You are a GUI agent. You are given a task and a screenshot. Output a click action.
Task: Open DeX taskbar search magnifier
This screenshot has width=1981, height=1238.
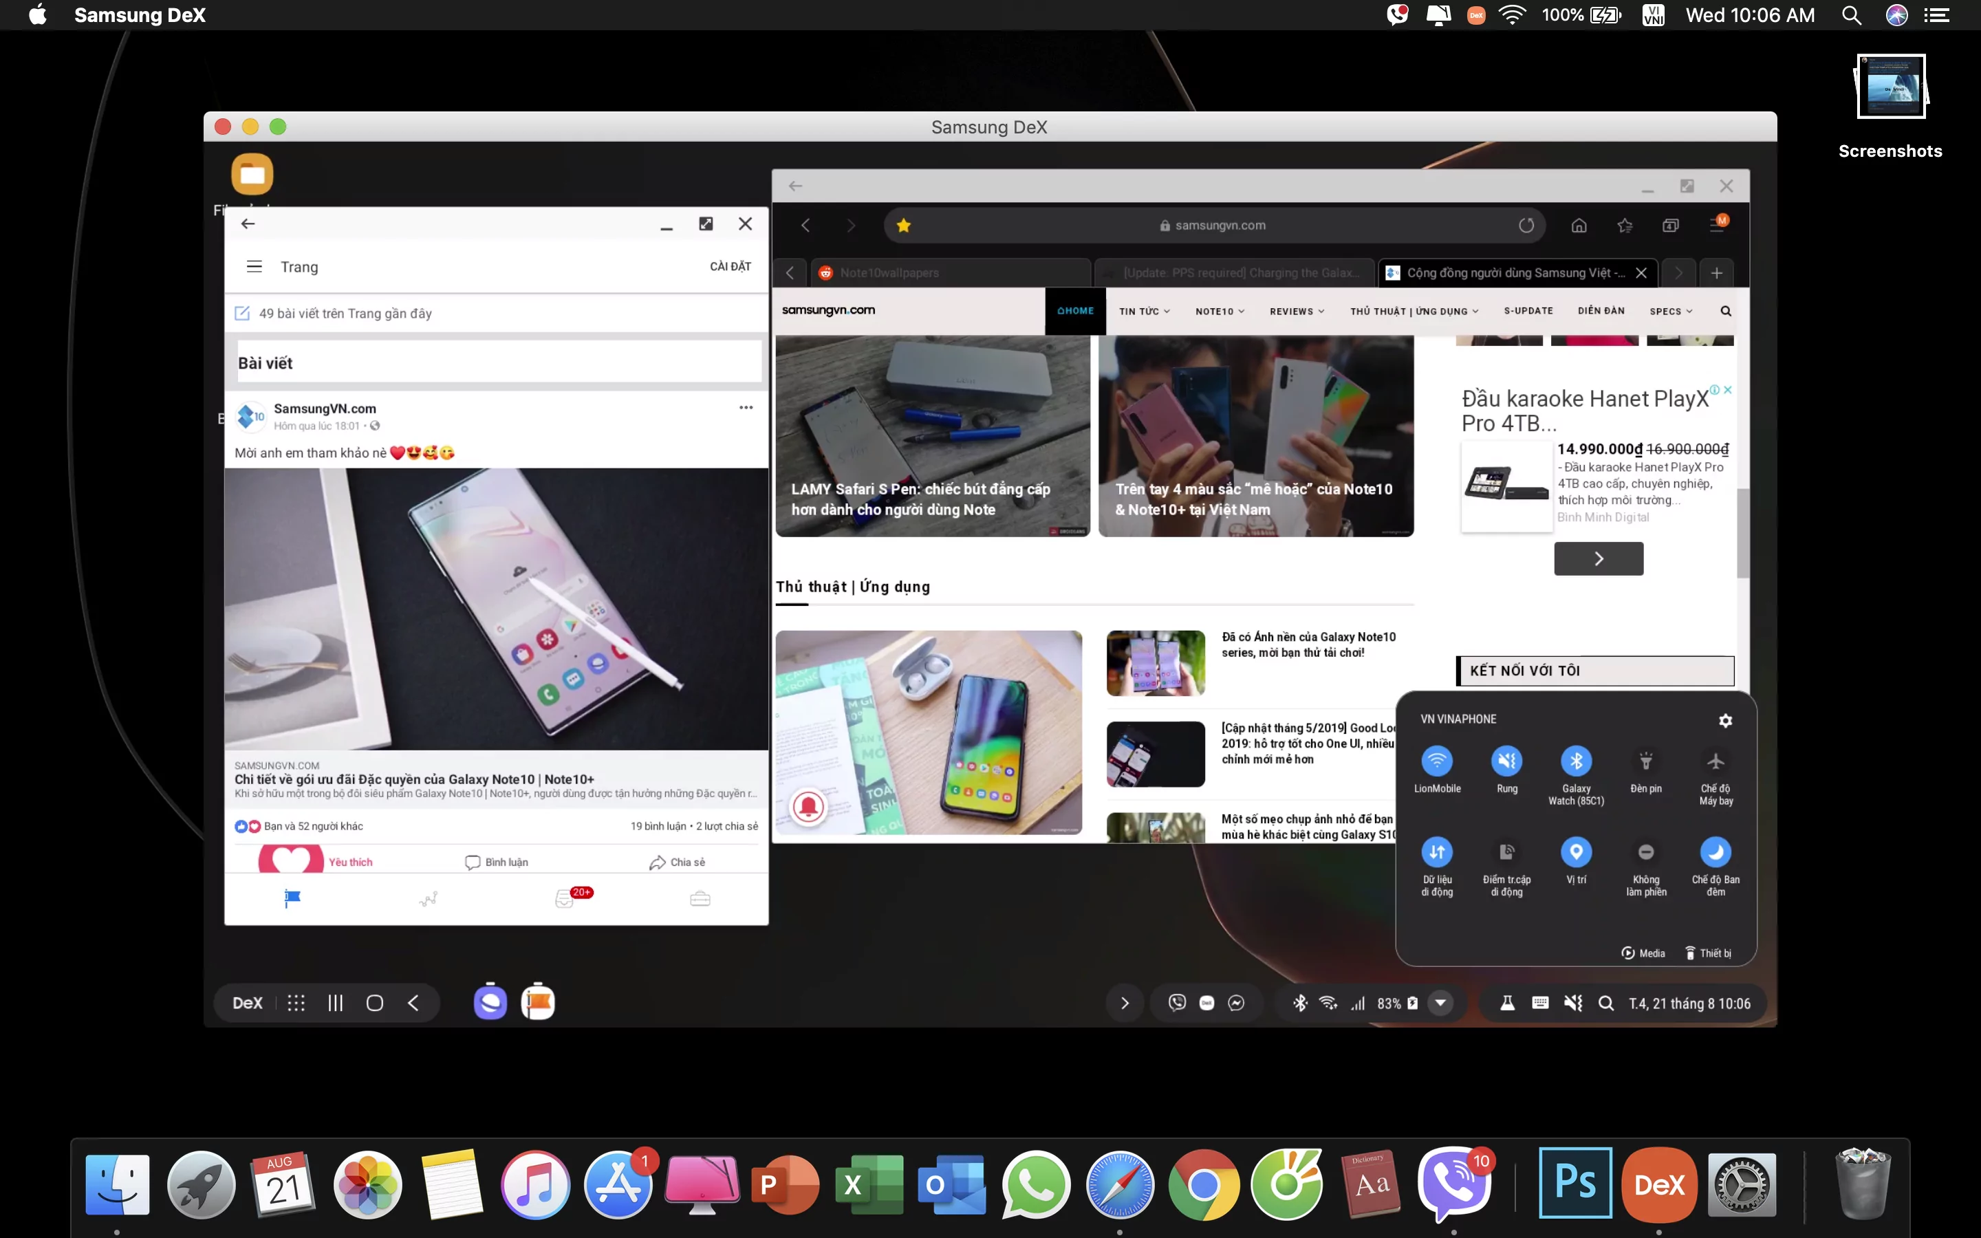click(1606, 1003)
